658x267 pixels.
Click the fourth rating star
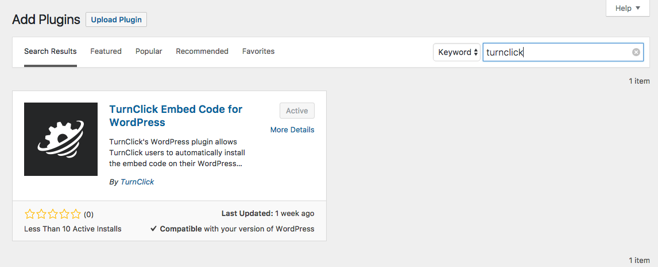pyautogui.click(x=64, y=215)
